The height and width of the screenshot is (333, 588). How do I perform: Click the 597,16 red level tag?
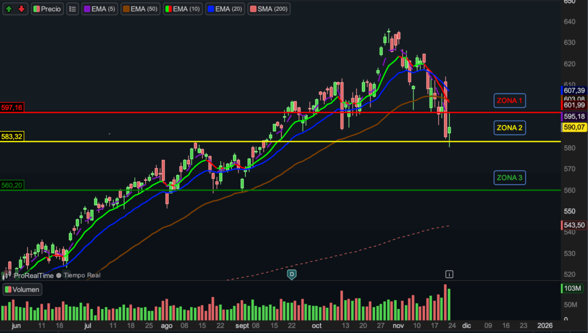pyautogui.click(x=12, y=107)
